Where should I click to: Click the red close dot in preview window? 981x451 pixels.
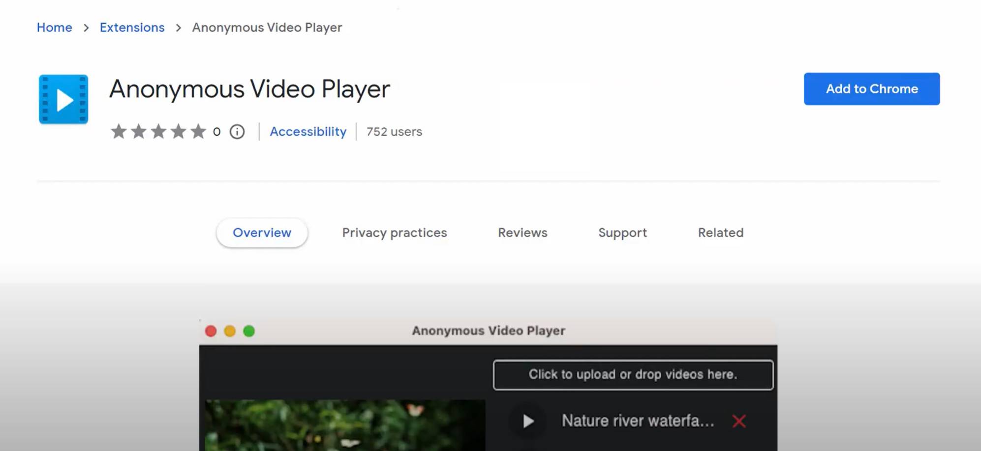pos(211,331)
